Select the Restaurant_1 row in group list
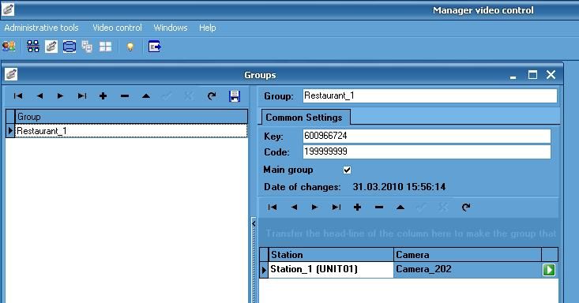The image size is (579, 303). (131, 131)
